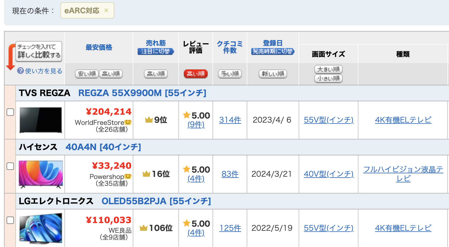Viewport: 449px width, 247px height.
Task: Open the (4件) reviews link for OLED55B2PJA
Action: coord(196,232)
